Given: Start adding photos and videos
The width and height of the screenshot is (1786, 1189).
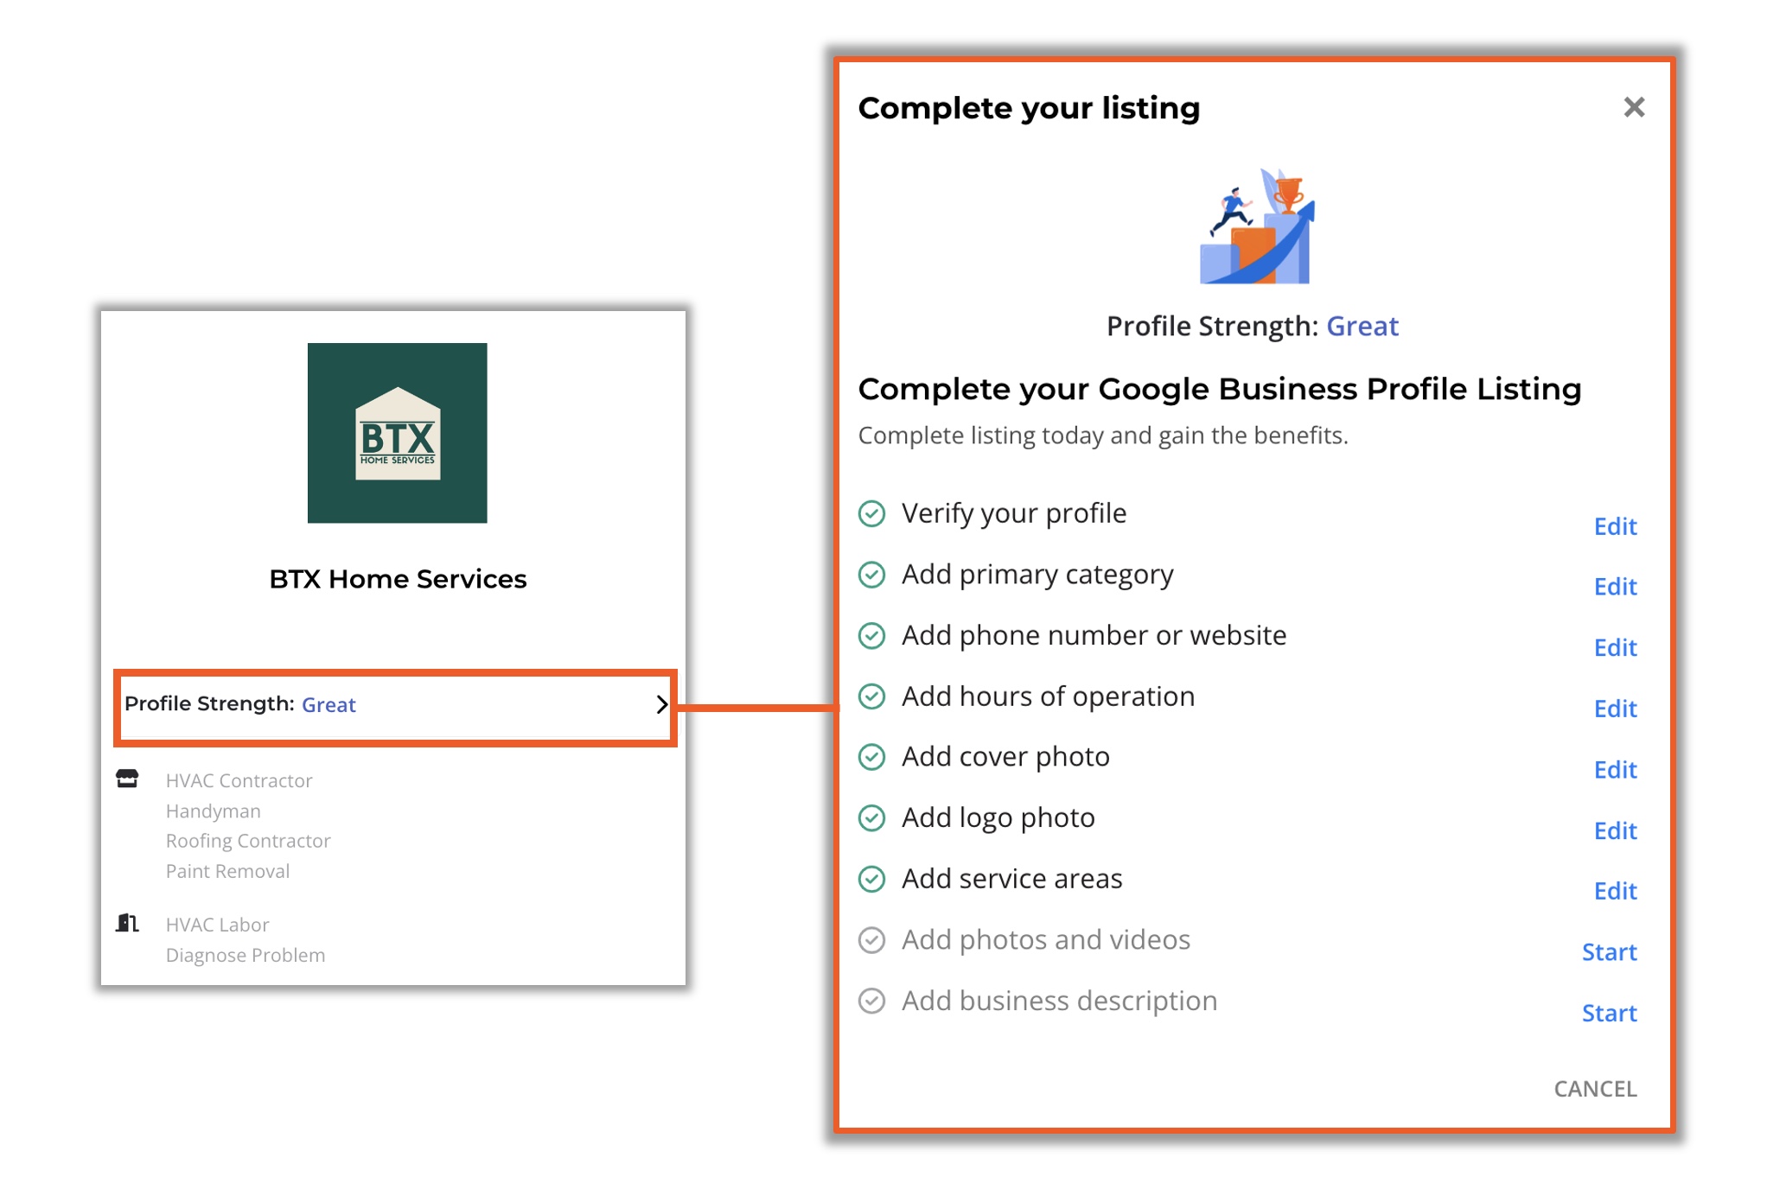Looking at the screenshot, I should [x=1609, y=952].
